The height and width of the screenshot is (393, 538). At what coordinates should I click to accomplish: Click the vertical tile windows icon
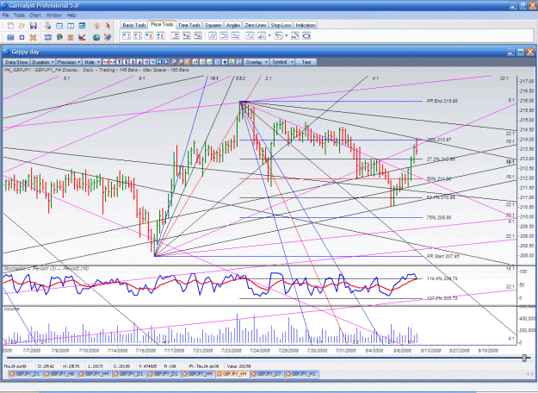[71, 26]
